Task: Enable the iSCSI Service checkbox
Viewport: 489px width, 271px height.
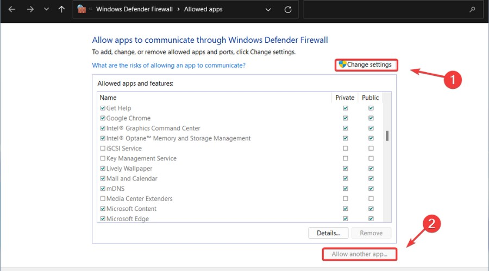Action: [103, 149]
